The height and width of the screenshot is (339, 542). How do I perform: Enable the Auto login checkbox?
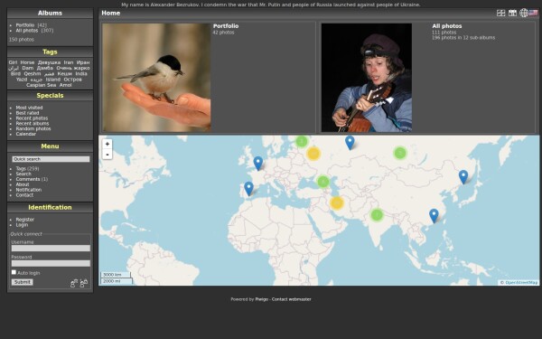click(x=14, y=272)
